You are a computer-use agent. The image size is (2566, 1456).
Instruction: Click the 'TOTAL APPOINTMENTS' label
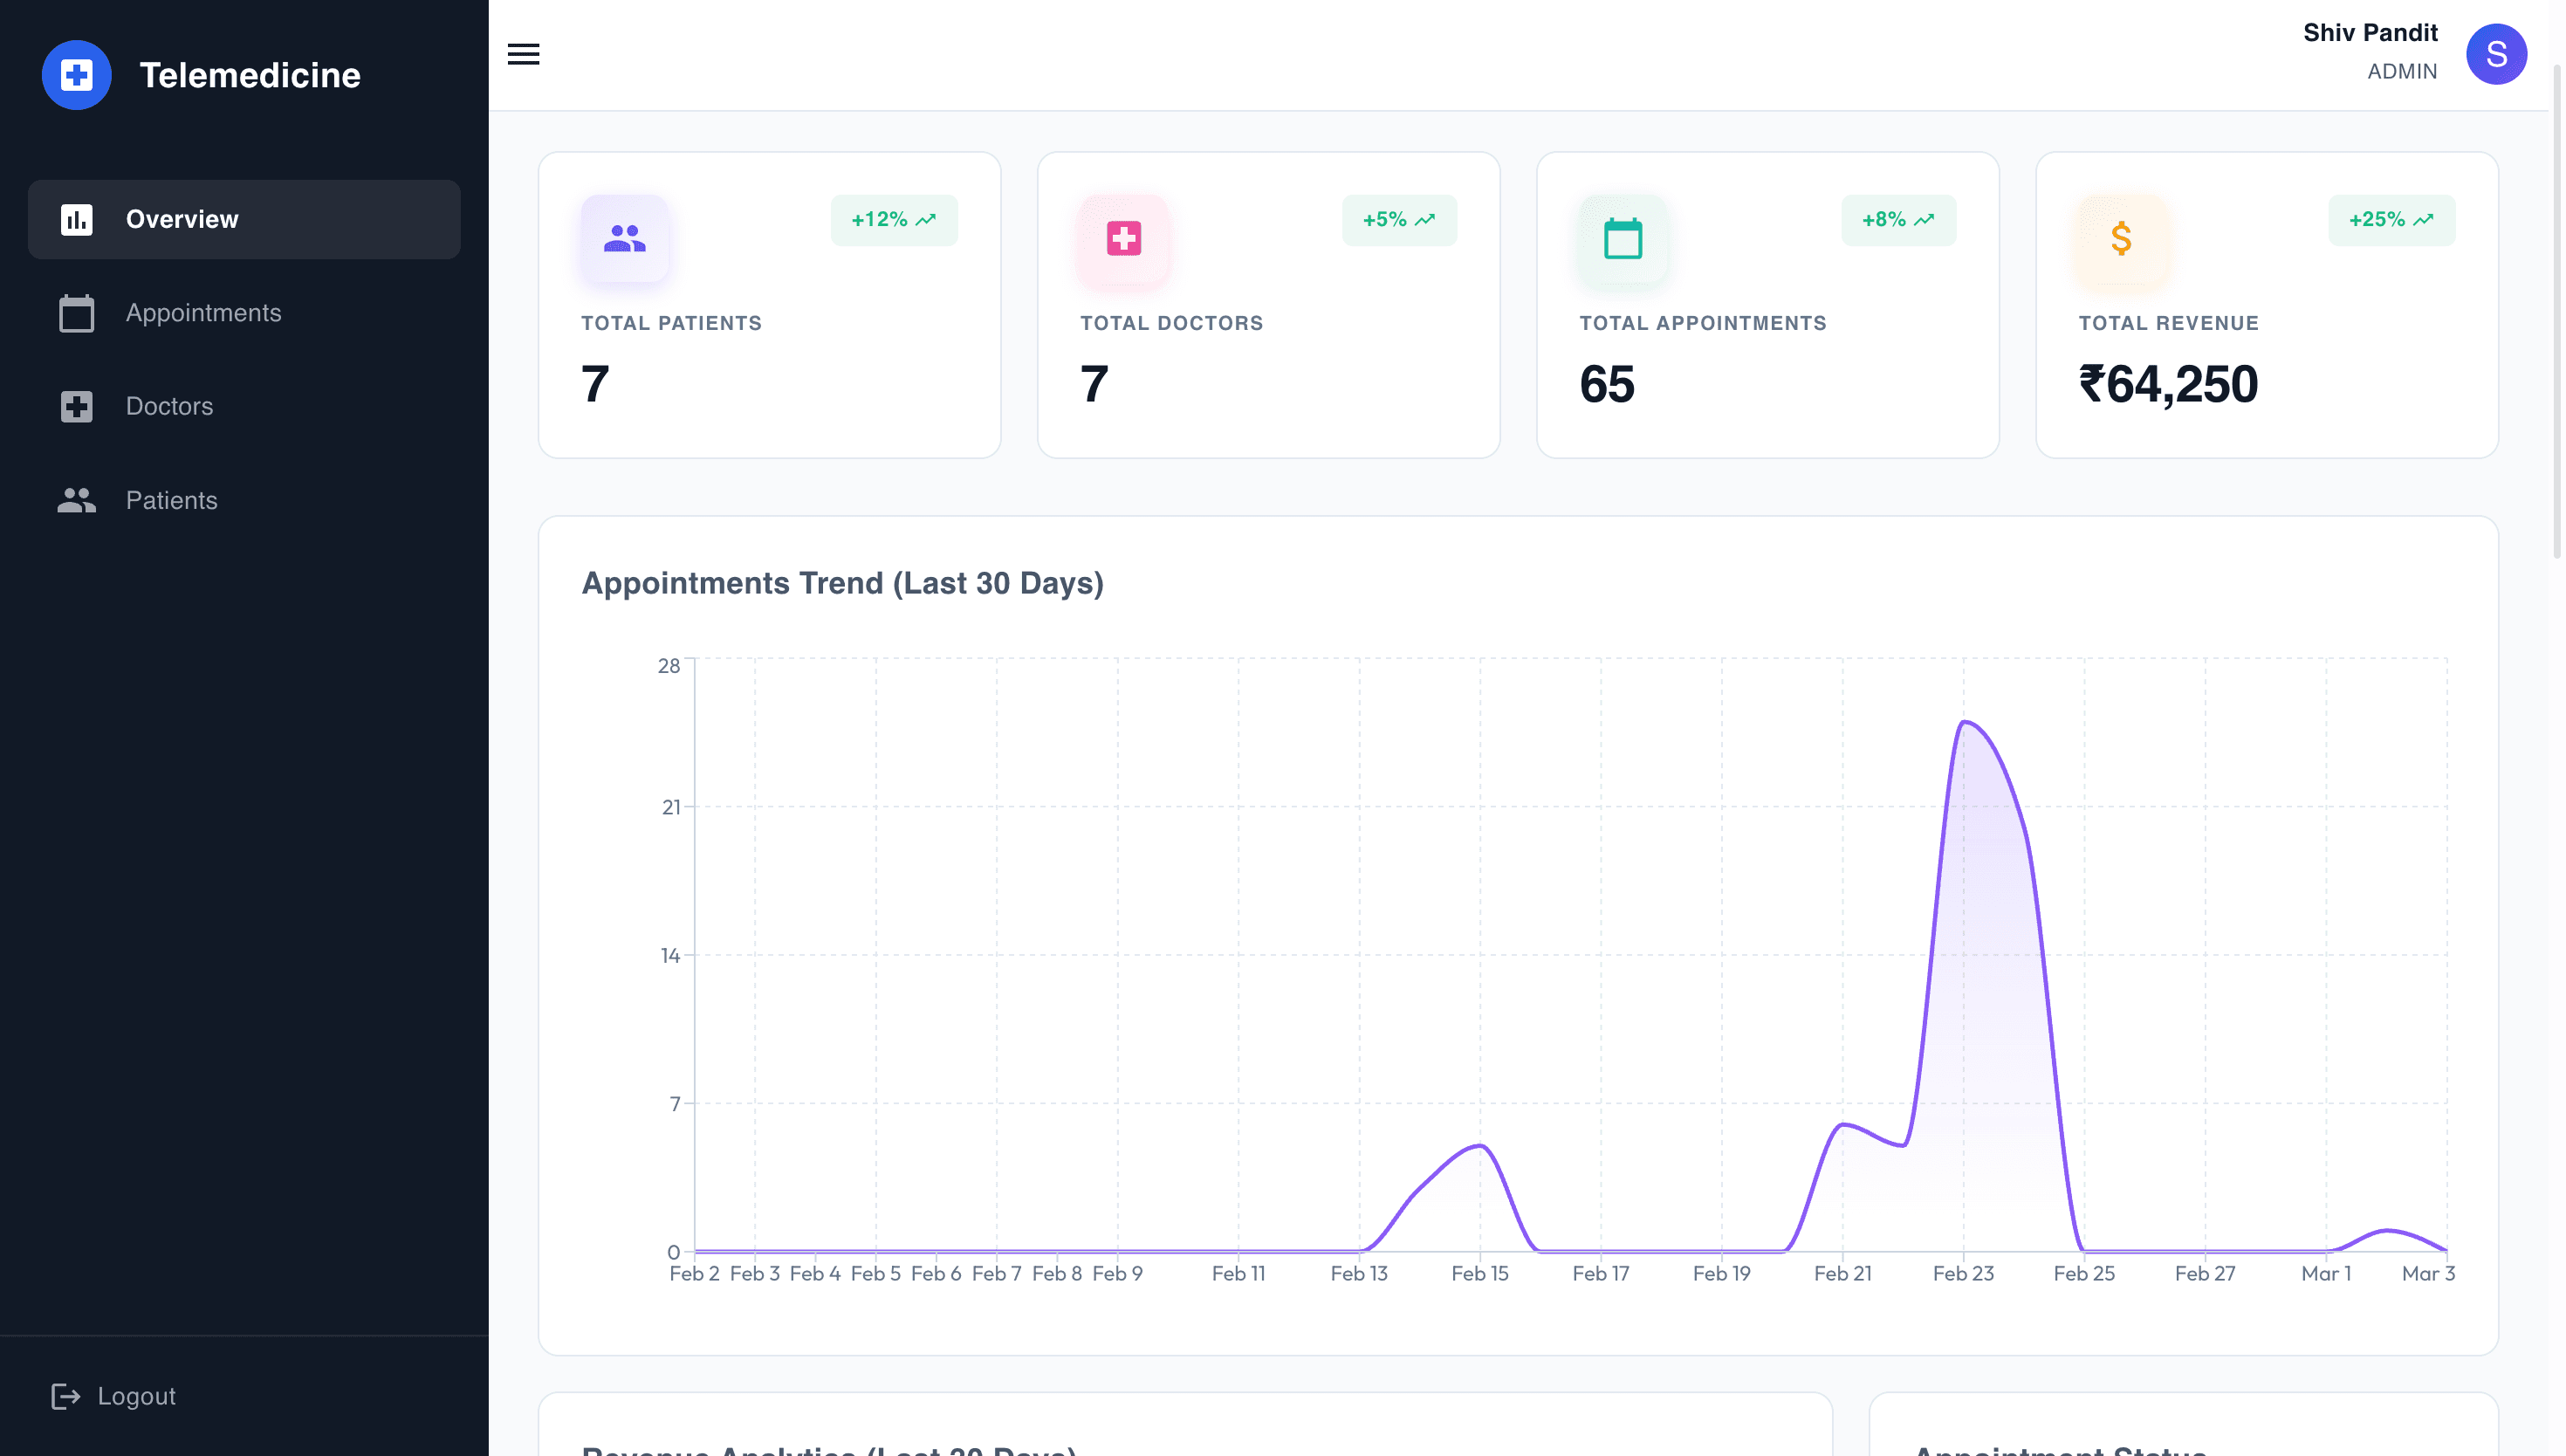[1702, 323]
